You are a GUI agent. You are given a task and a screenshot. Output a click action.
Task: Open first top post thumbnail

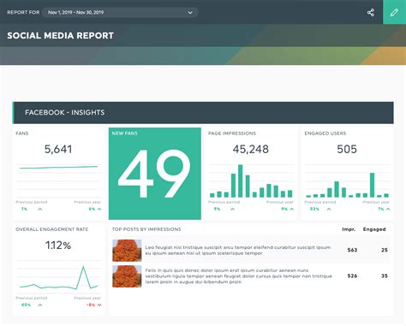(x=127, y=251)
